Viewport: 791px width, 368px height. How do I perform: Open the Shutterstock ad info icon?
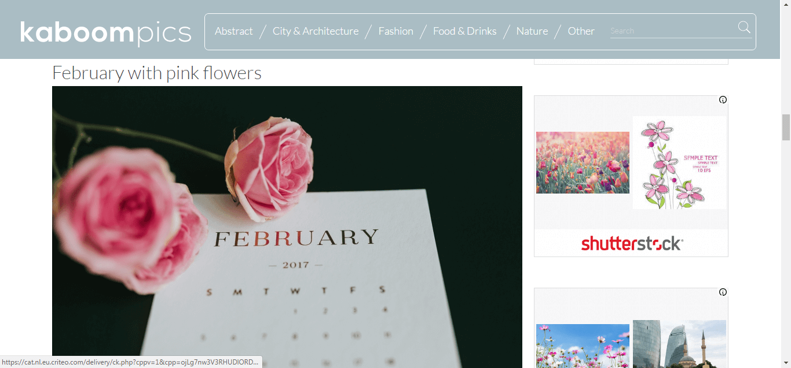723,100
